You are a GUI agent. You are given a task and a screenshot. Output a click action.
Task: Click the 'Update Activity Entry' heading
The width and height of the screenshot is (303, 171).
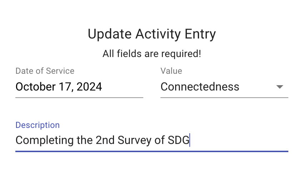151,35
